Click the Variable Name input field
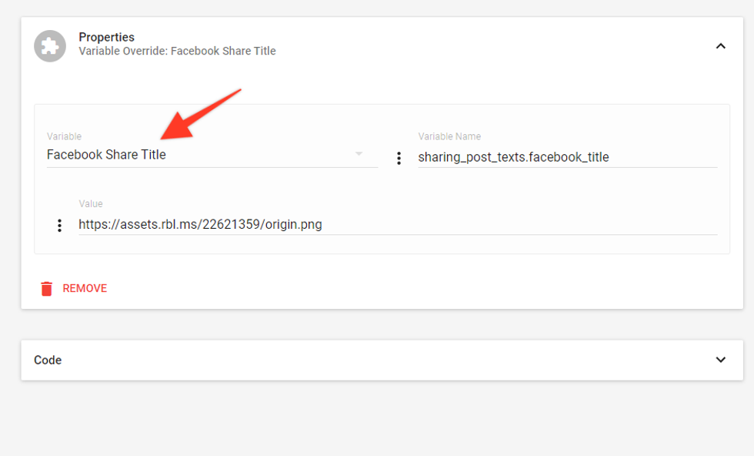The width and height of the screenshot is (754, 456). click(x=567, y=157)
